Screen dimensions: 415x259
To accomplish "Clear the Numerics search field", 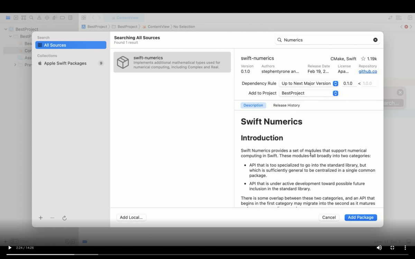I will pyautogui.click(x=375, y=40).
